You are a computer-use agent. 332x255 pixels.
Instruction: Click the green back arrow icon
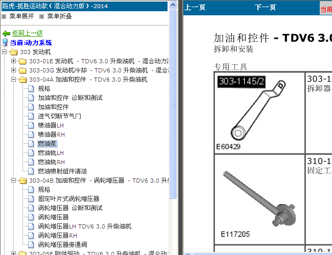6,34
